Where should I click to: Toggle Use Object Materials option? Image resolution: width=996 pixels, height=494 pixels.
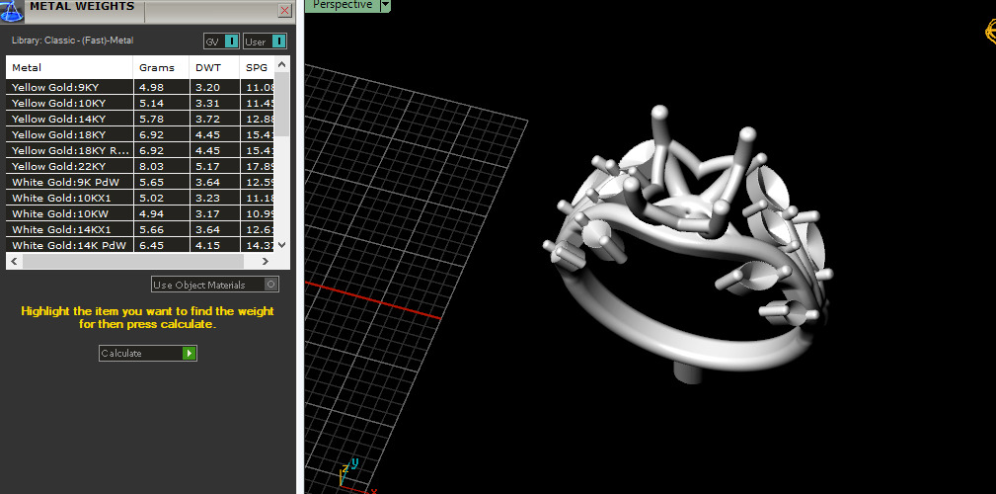(x=215, y=285)
